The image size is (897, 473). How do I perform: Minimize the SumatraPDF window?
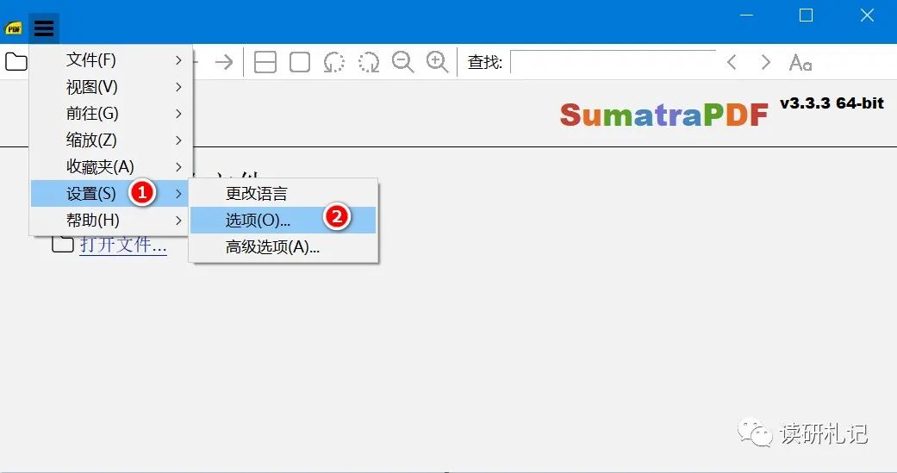(746, 16)
